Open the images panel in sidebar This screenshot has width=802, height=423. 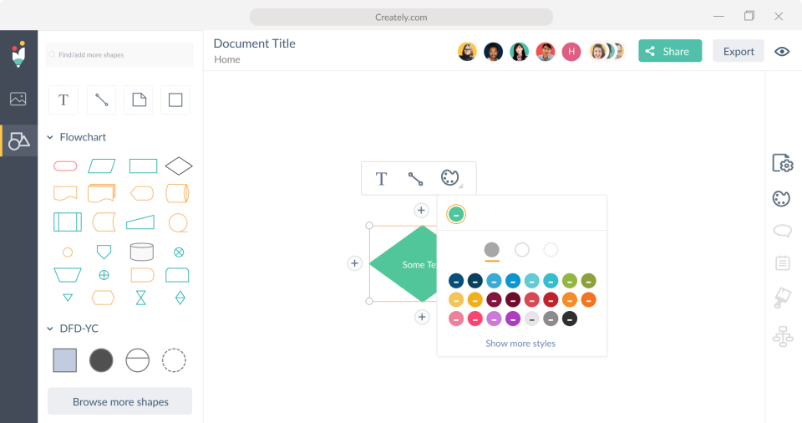pos(18,99)
